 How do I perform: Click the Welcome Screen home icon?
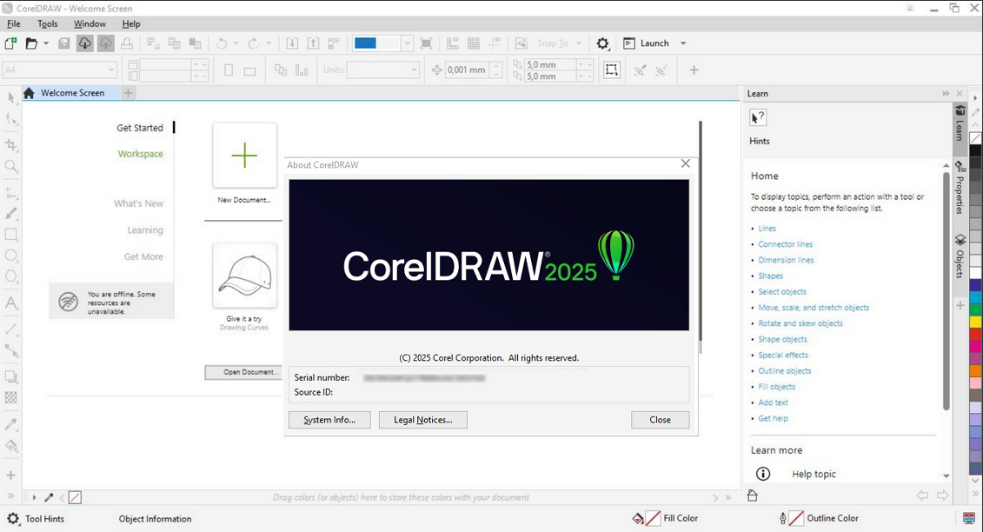click(x=29, y=93)
